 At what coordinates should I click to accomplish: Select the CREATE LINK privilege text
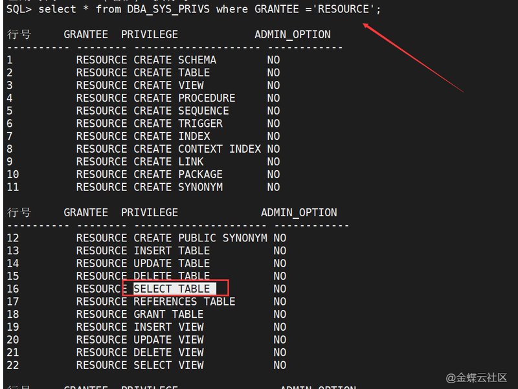(x=168, y=161)
